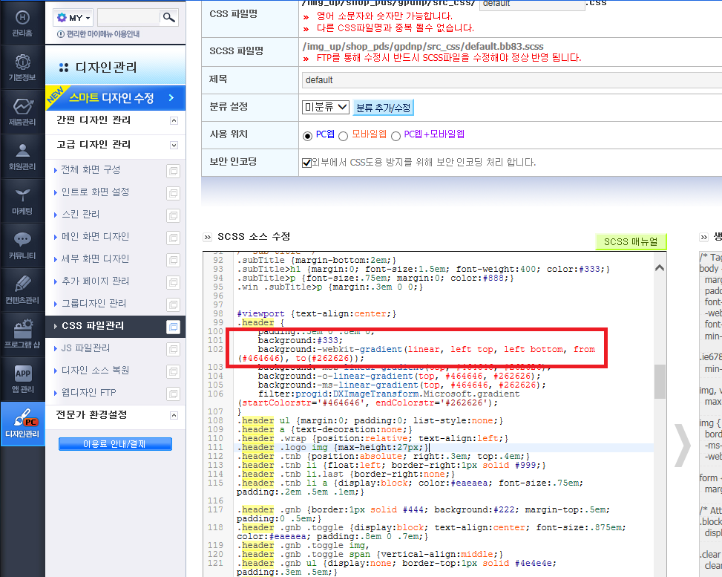Uncheck the 보안 인코딩 checkbox
Screen dimensions: 722x577
coord(306,163)
